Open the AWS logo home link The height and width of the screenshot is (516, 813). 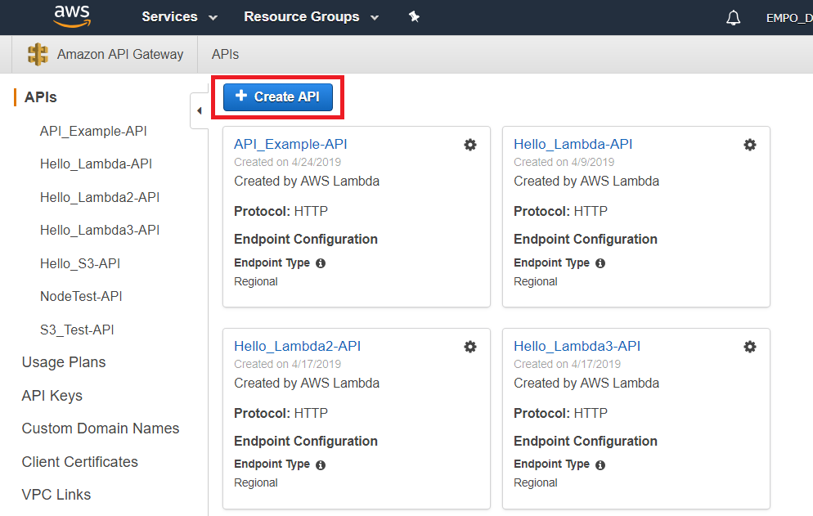click(x=72, y=16)
